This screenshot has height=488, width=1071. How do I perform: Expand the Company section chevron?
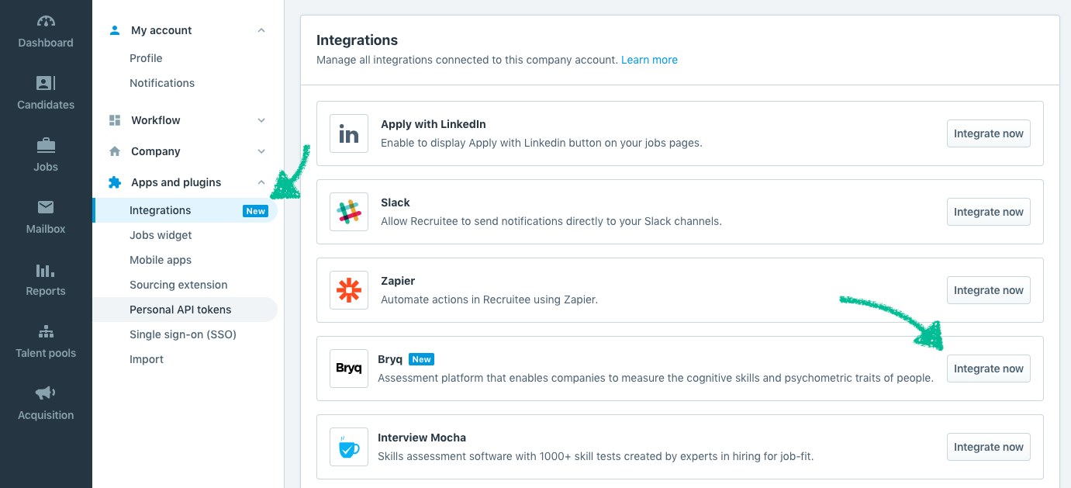tap(261, 151)
